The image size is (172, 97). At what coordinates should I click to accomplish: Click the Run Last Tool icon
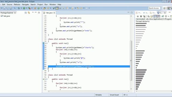tap(29, 8)
